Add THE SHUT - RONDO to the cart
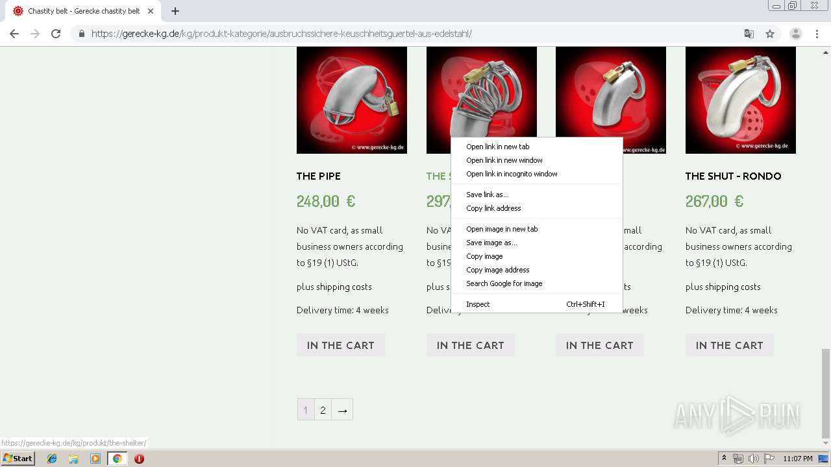 click(x=730, y=345)
